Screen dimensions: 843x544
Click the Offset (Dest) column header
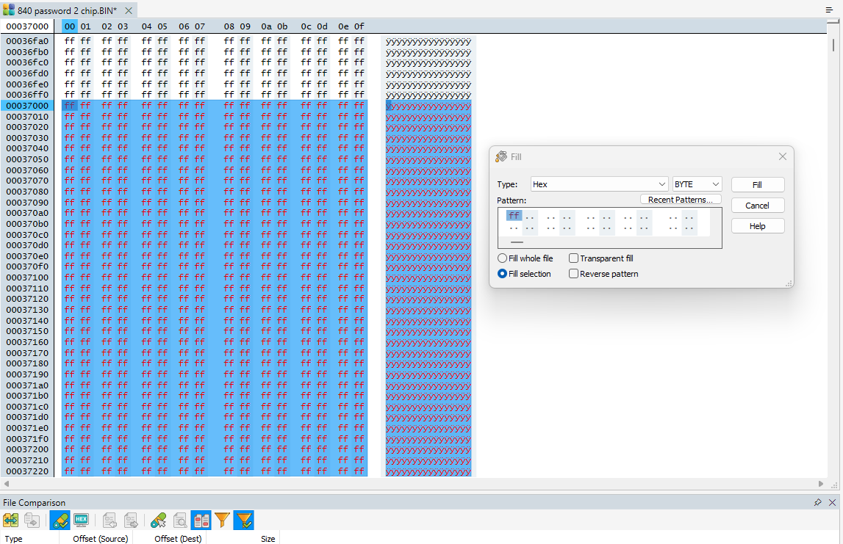[169, 538]
